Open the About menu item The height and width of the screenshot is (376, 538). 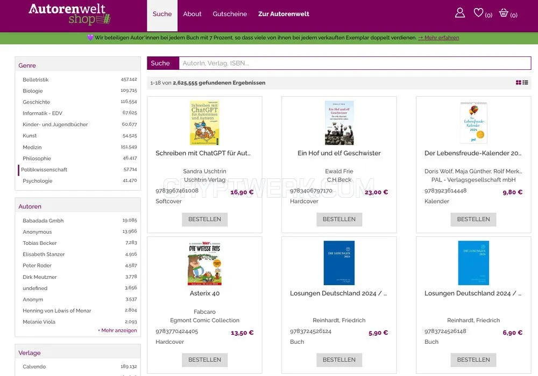pos(192,14)
